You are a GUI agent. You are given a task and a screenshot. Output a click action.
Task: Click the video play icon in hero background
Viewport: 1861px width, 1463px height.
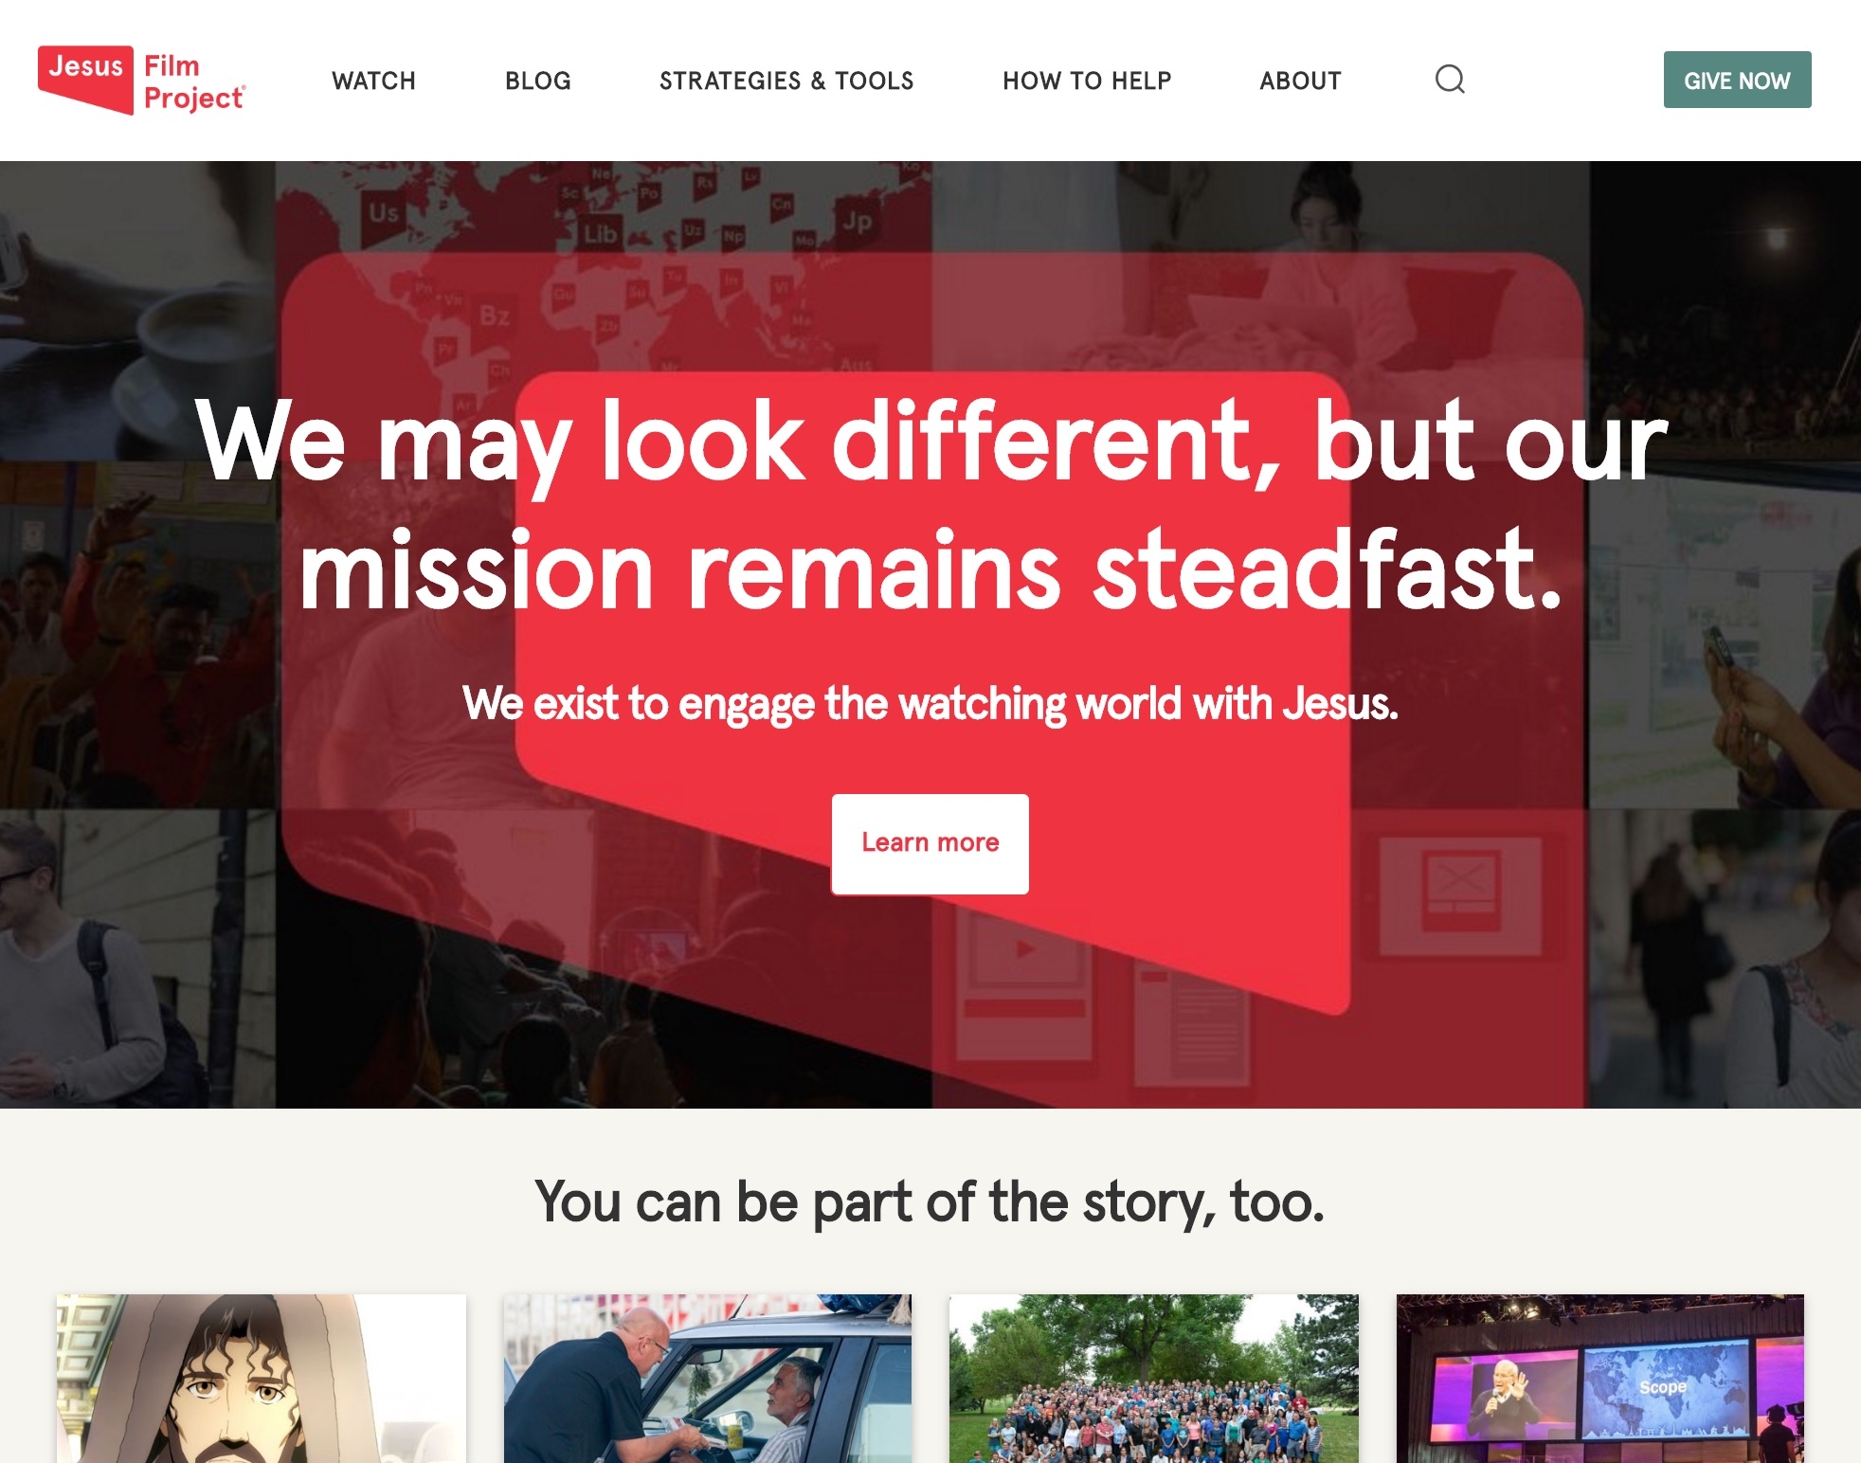tap(1024, 948)
